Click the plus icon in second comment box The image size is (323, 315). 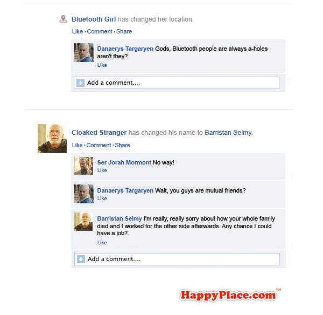(x=81, y=259)
